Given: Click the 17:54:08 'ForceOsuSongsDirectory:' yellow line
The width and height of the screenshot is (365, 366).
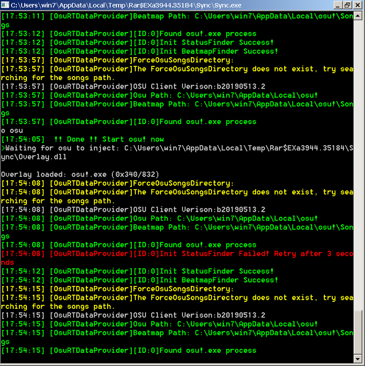Looking at the screenshot, I should point(117,184).
